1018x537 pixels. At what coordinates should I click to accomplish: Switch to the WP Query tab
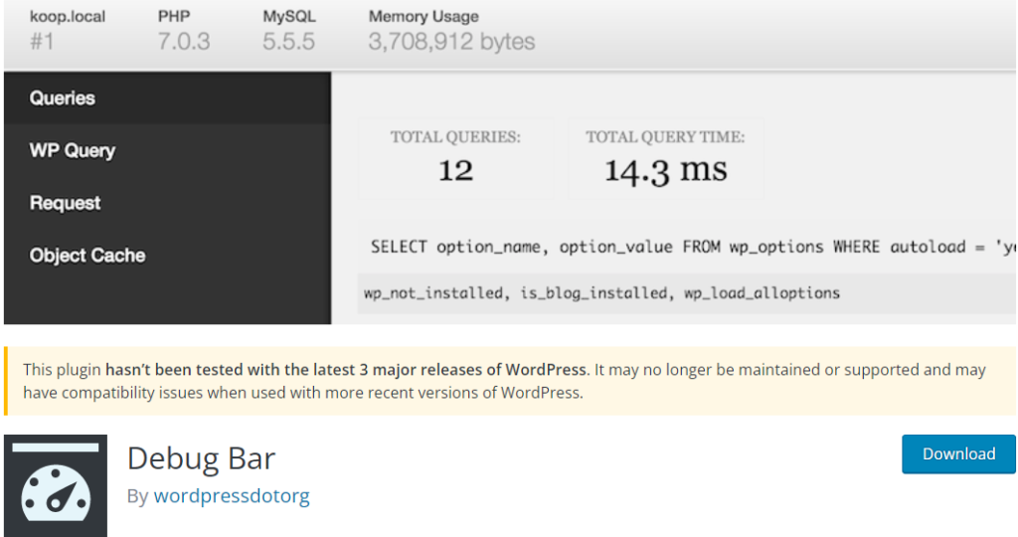[x=73, y=151]
